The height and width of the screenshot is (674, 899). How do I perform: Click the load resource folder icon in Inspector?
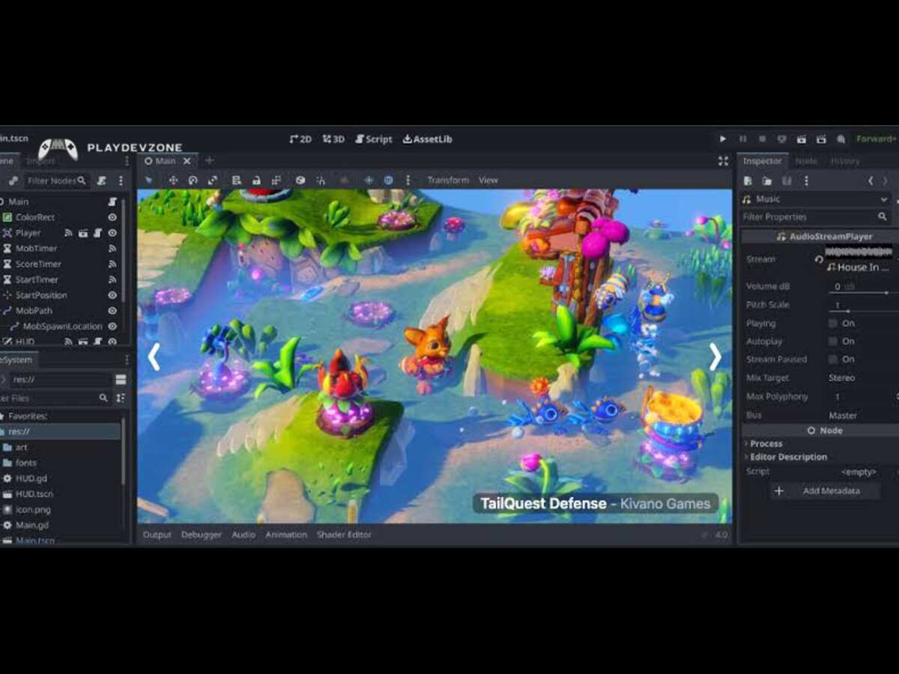tap(767, 180)
